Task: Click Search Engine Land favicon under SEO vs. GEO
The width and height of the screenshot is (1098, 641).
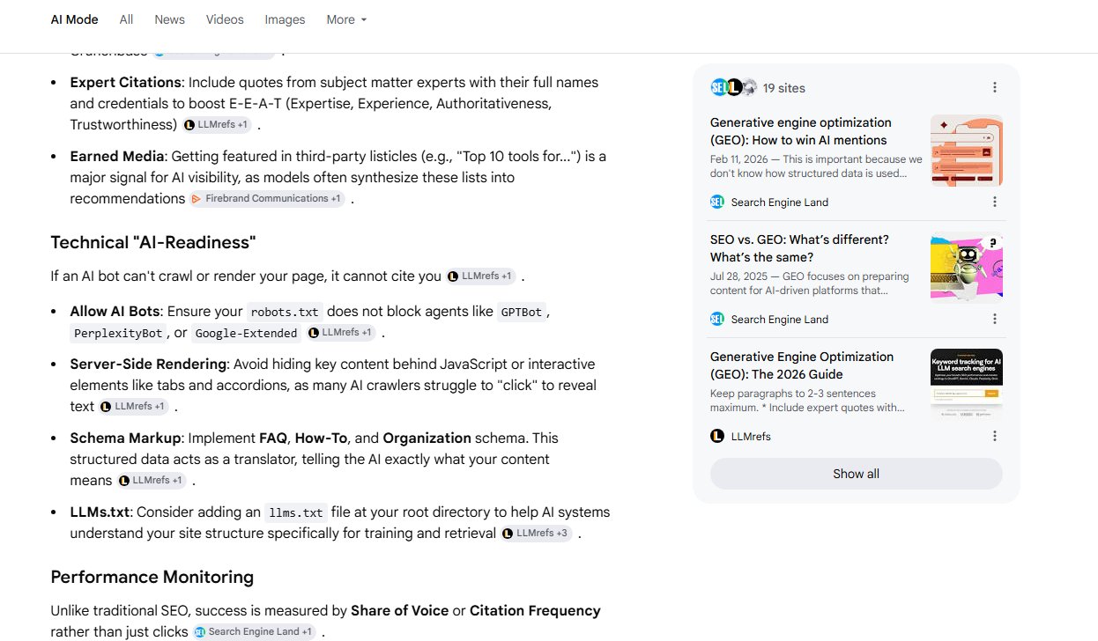Action: point(717,319)
